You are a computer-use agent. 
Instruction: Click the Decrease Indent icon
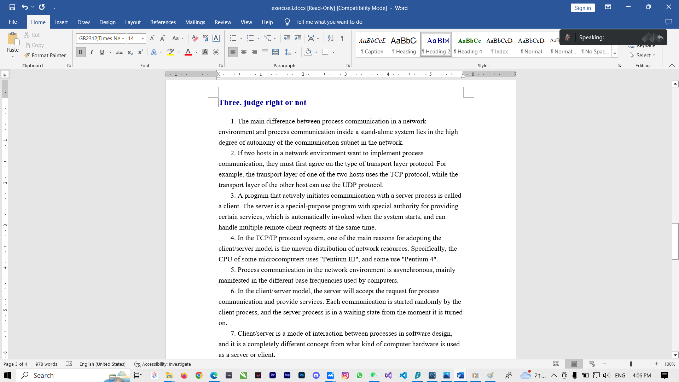point(287,38)
